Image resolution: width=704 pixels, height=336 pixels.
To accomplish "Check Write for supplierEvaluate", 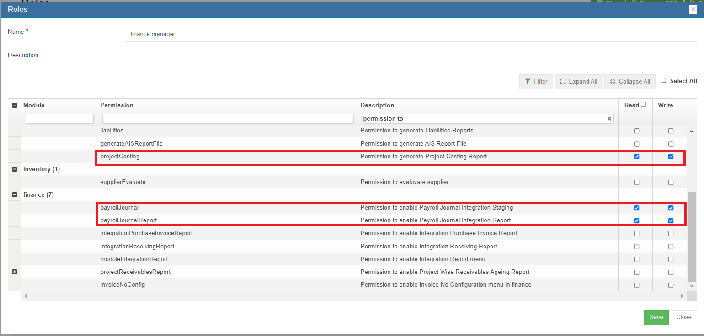I will click(671, 182).
